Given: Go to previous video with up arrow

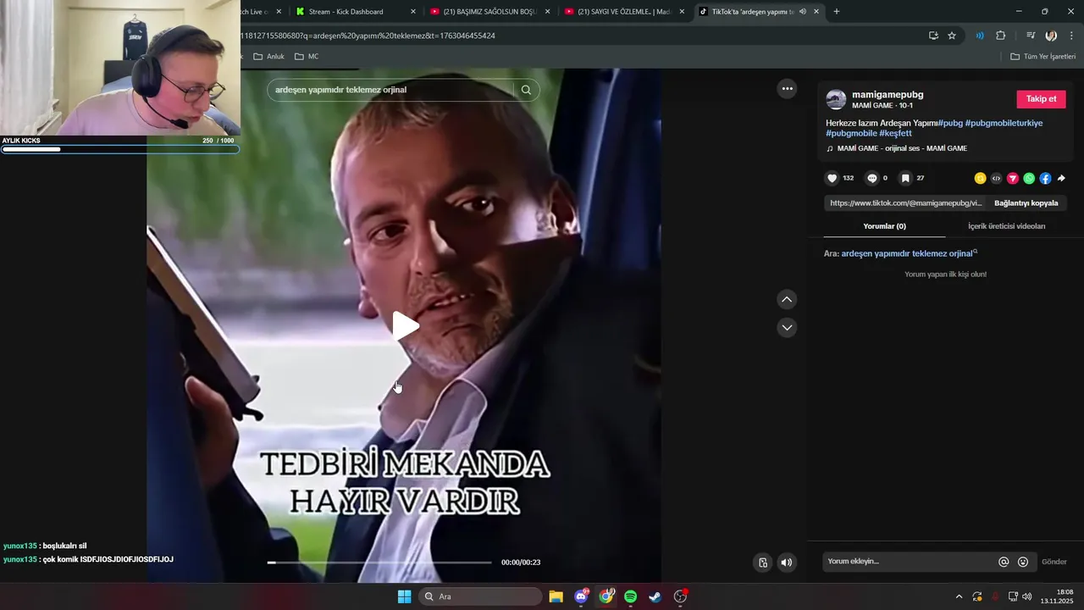Looking at the screenshot, I should tap(787, 299).
